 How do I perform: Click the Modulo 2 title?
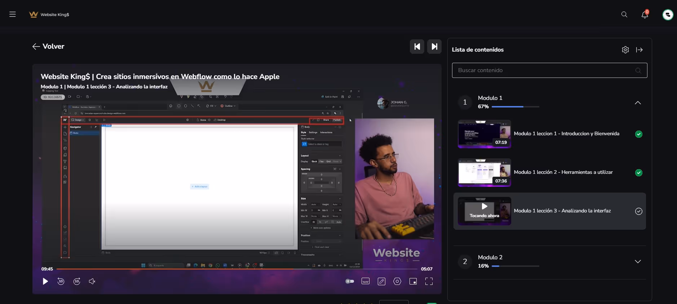coord(490,257)
